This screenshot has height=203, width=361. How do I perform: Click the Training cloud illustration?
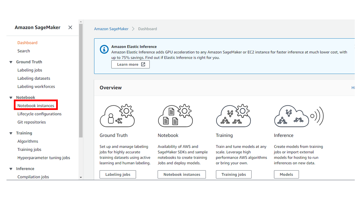(233, 116)
